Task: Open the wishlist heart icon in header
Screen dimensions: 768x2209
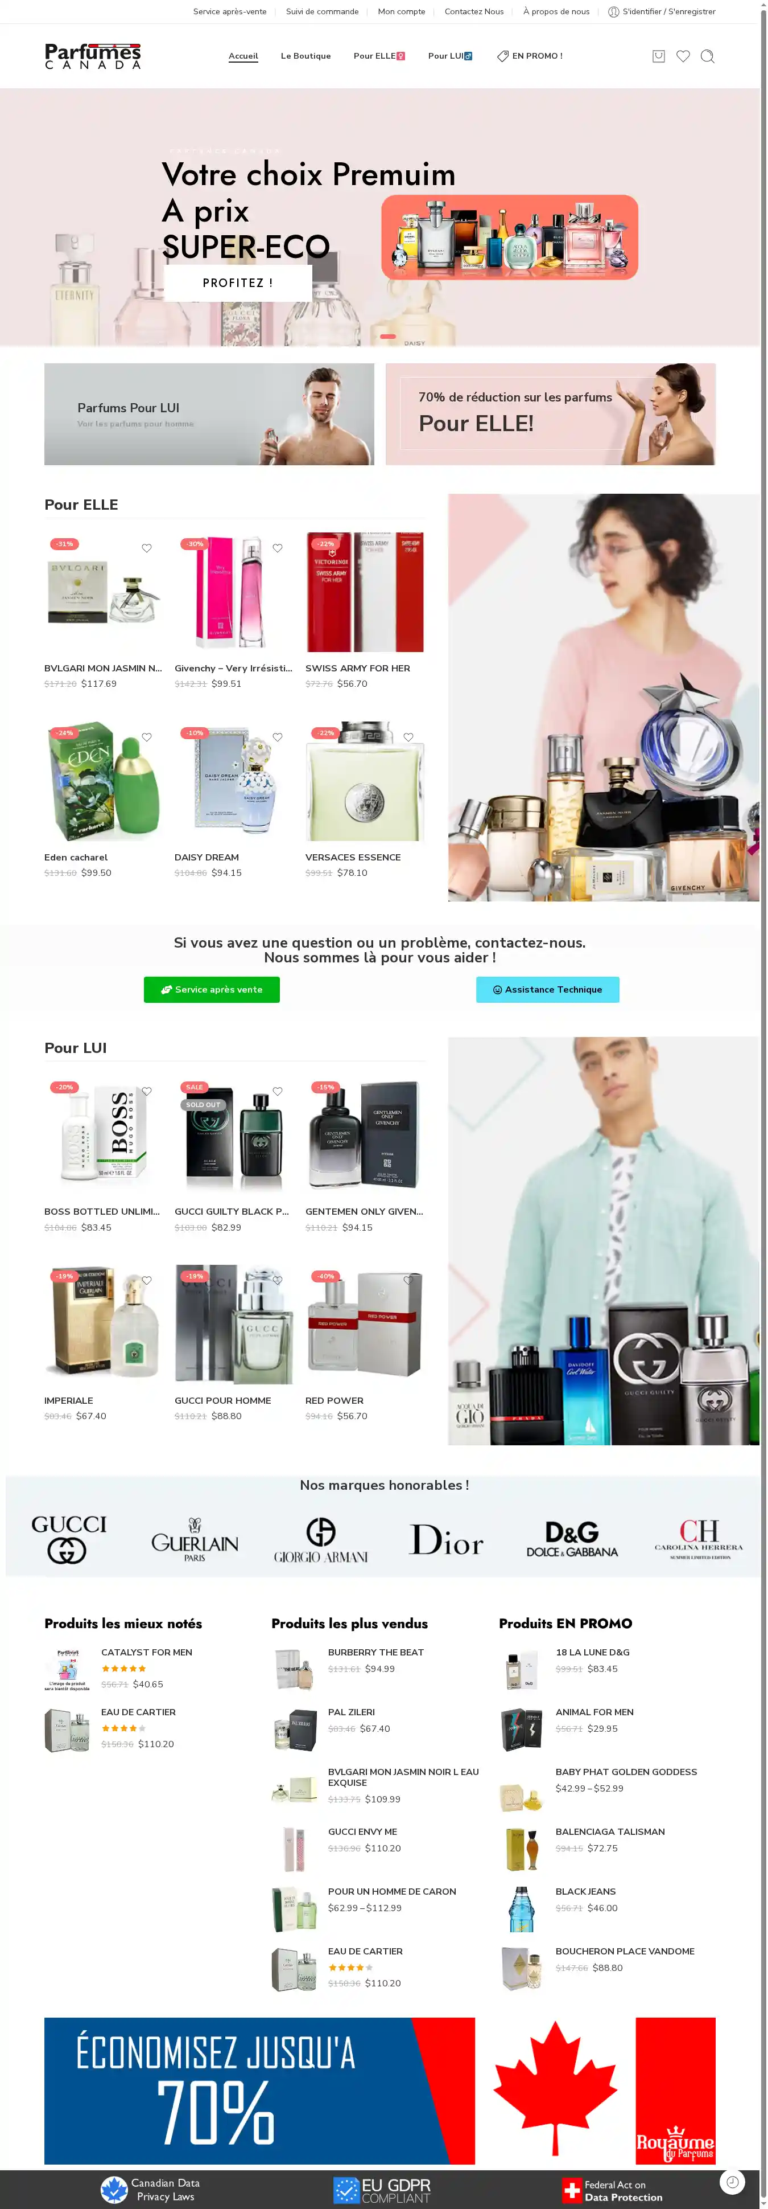Action: tap(683, 56)
